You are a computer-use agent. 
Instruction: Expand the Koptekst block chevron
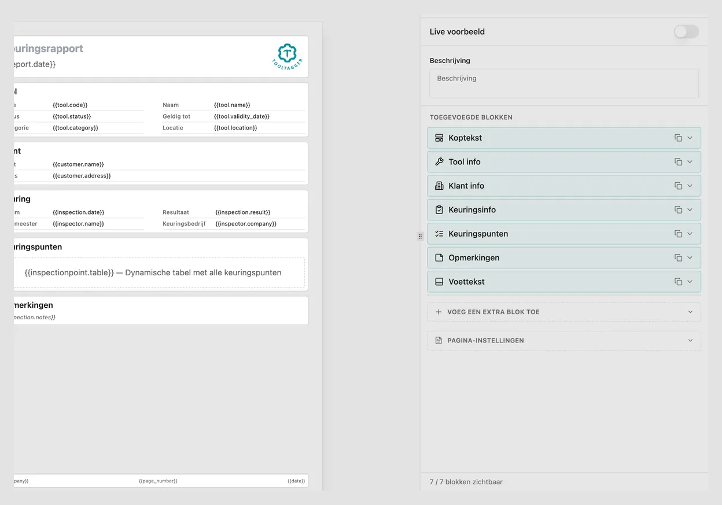coord(690,138)
